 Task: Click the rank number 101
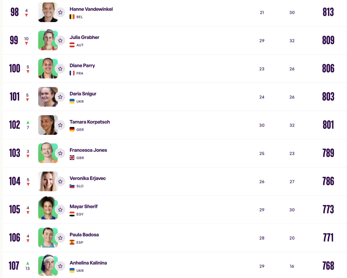click(x=15, y=97)
